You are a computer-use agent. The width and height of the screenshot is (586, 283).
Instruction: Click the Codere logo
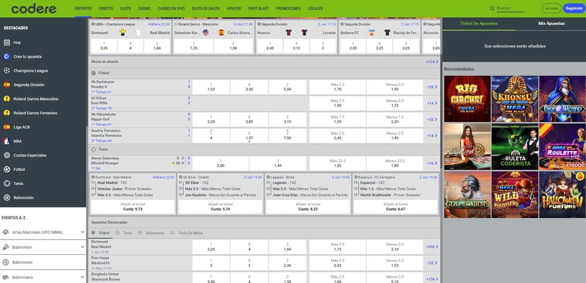click(x=33, y=9)
